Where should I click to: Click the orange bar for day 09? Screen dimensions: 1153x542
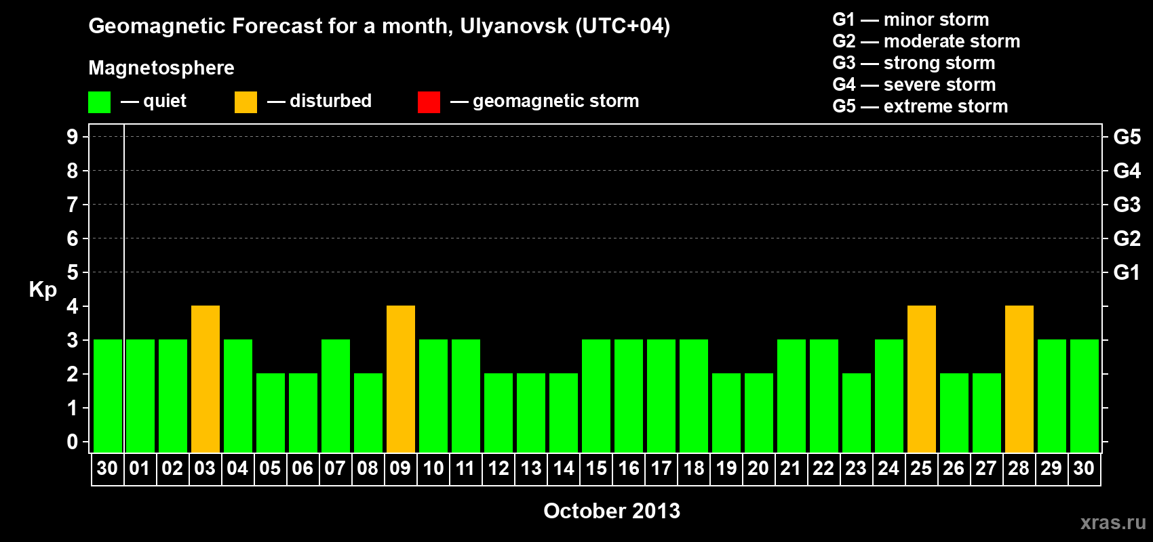pos(401,379)
